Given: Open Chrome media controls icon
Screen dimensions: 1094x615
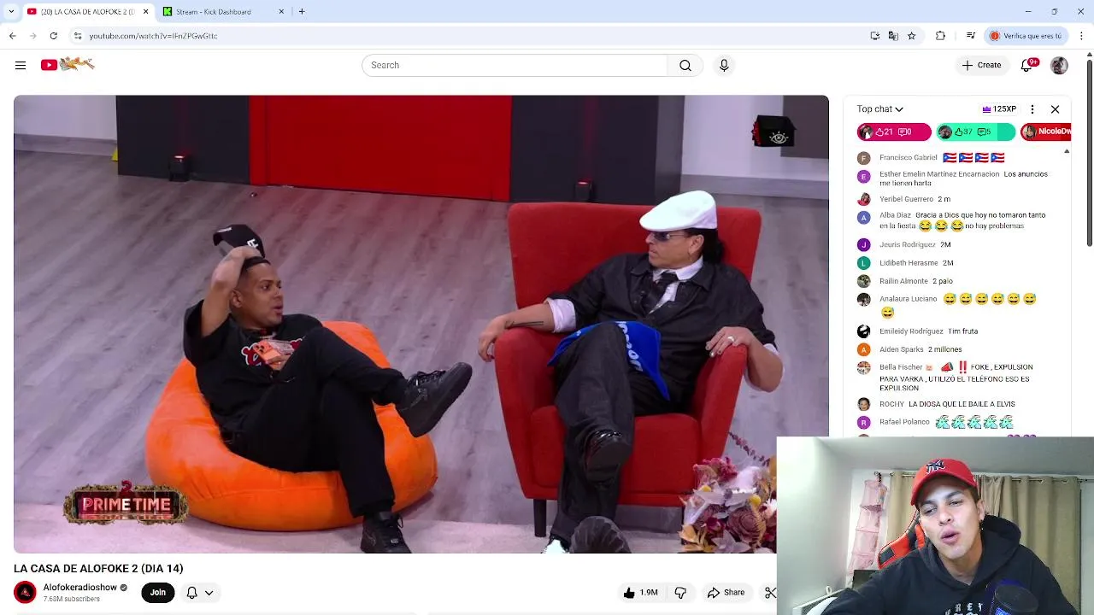Looking at the screenshot, I should click(971, 36).
